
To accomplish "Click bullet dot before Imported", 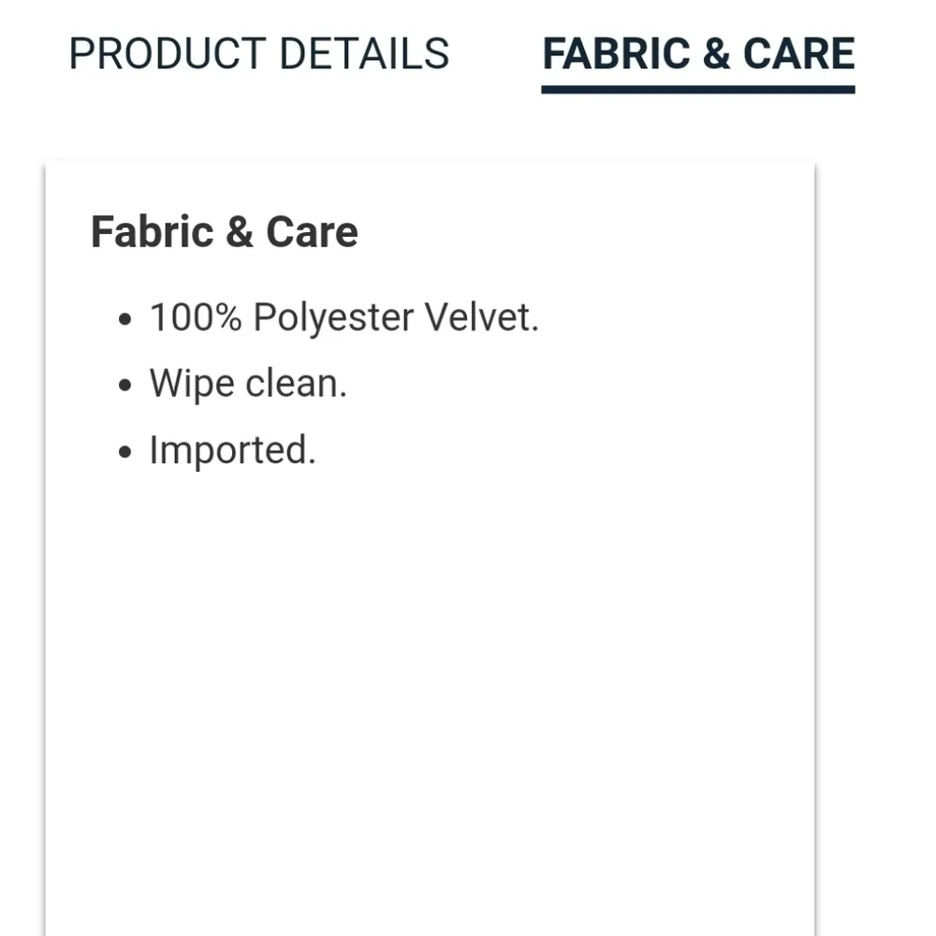I will pos(124,452).
